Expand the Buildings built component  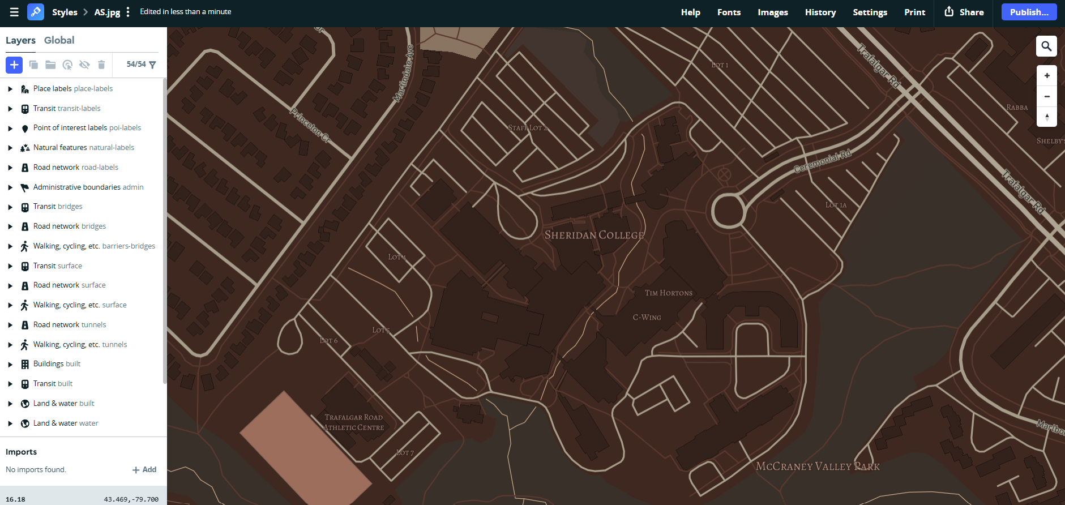click(x=10, y=365)
